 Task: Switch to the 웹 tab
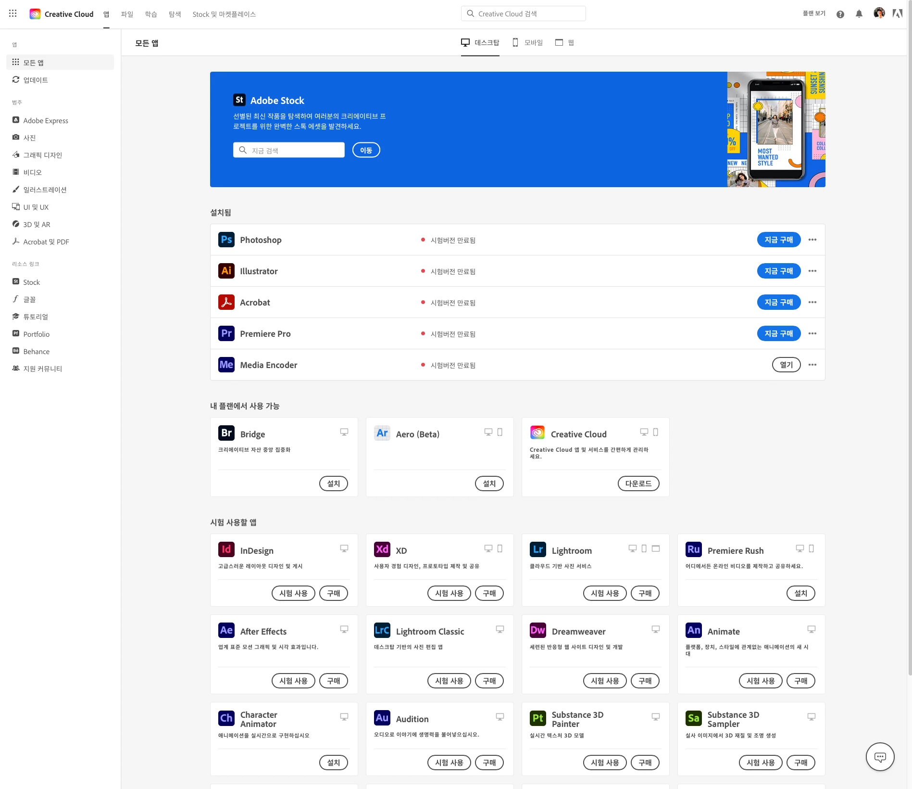565,42
